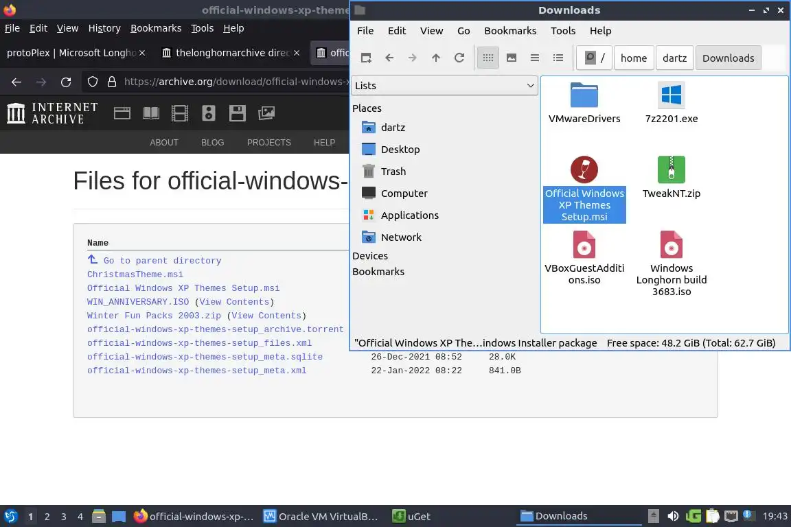791x527 pixels.
Task: Switch to protoPlex Microsoft Longhorn tab
Action: 71,53
